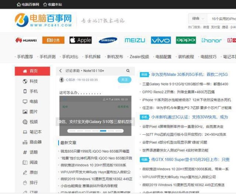This screenshot has width=236, height=194.
Task: Click the 收藏本站 link
Action: point(55,4)
